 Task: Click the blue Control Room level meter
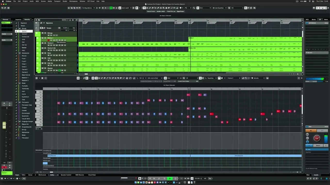coord(326,139)
